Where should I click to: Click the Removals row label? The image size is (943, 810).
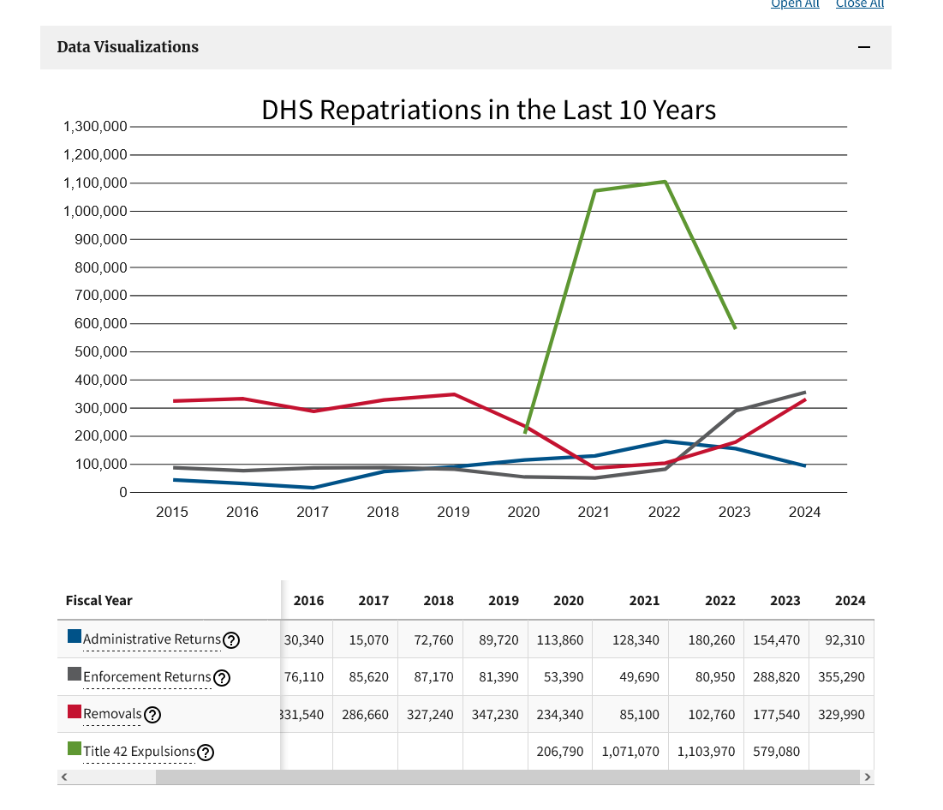tap(112, 714)
